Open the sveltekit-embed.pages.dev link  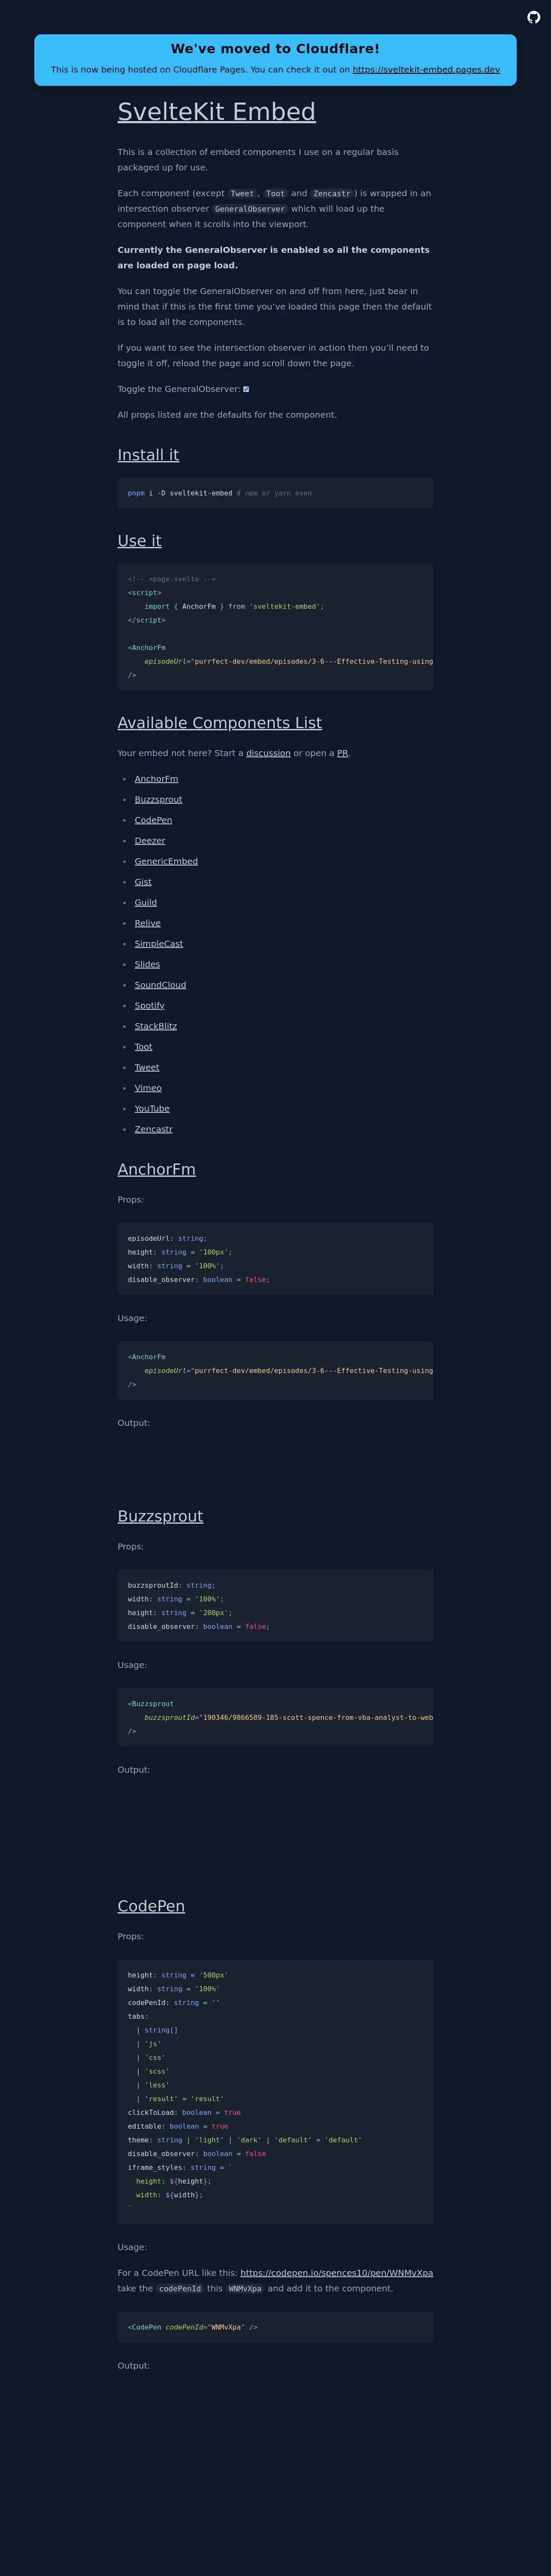point(426,70)
